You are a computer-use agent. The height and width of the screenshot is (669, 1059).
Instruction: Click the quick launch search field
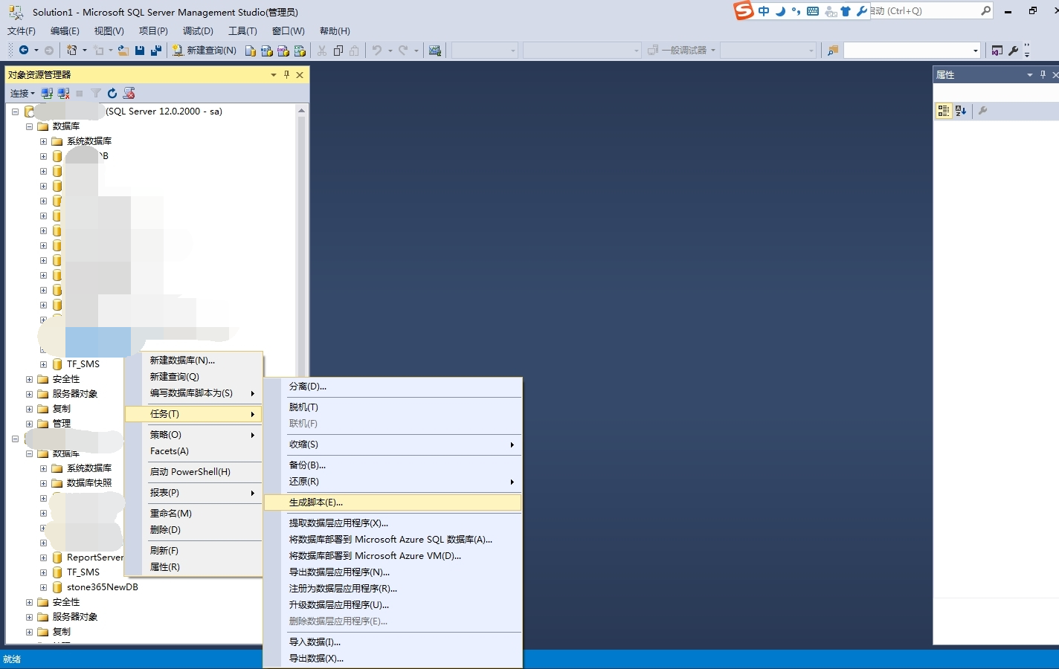pos(924,11)
